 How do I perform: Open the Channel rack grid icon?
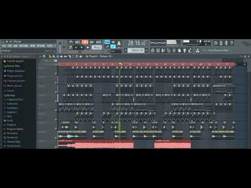(x=158, y=50)
